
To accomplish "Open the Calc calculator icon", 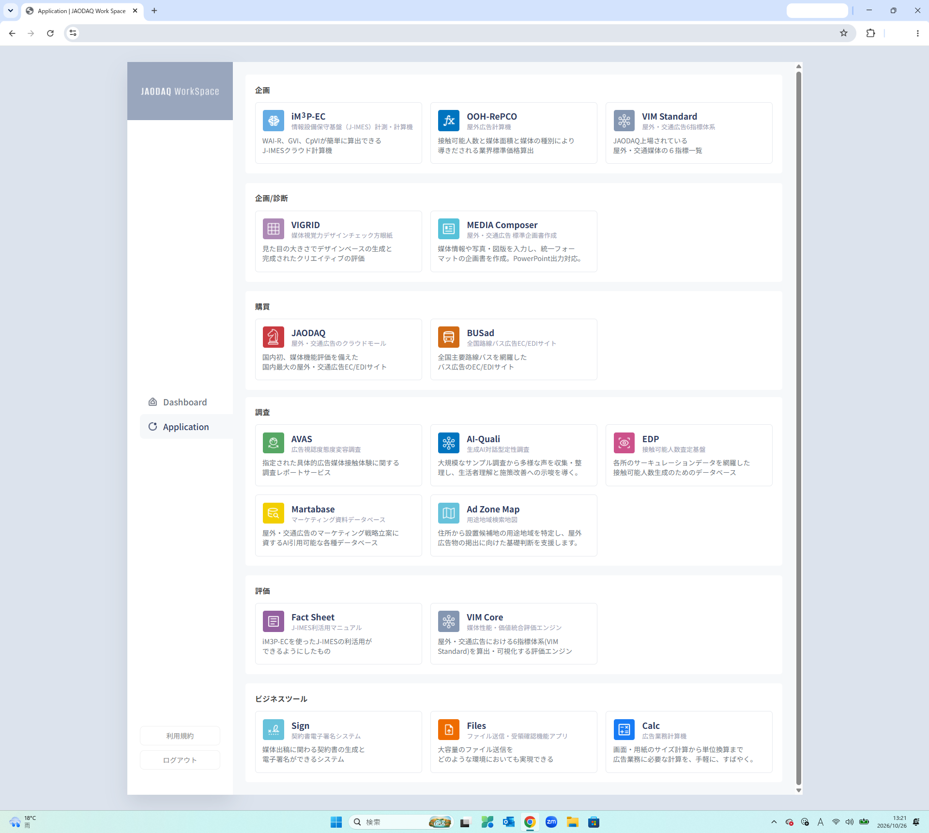I will coord(624,729).
